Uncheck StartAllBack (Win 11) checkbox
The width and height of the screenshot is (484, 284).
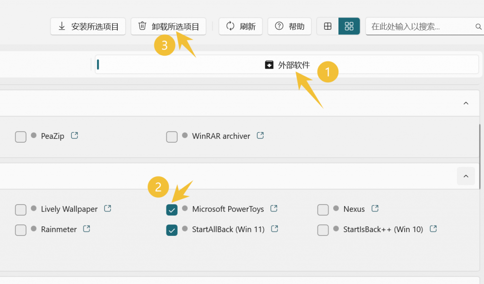click(172, 230)
